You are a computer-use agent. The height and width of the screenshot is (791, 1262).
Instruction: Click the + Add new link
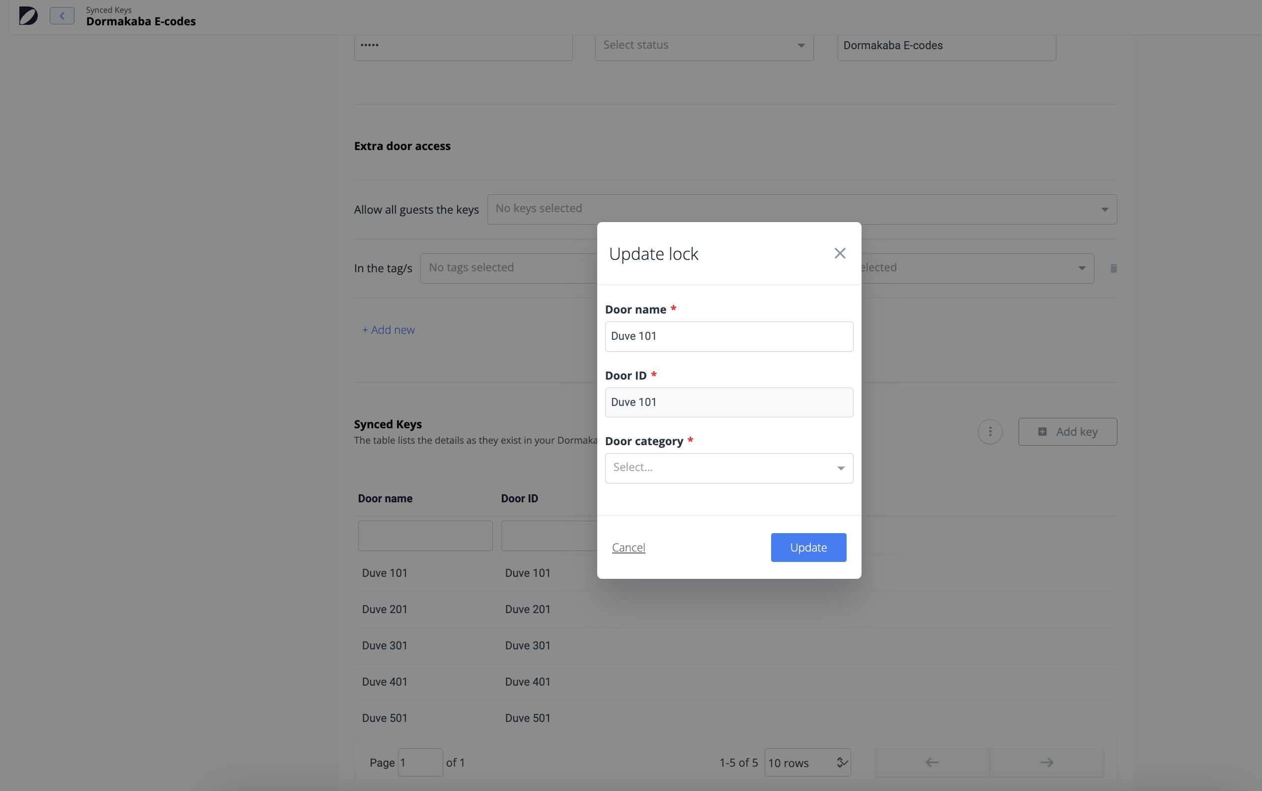coord(388,330)
